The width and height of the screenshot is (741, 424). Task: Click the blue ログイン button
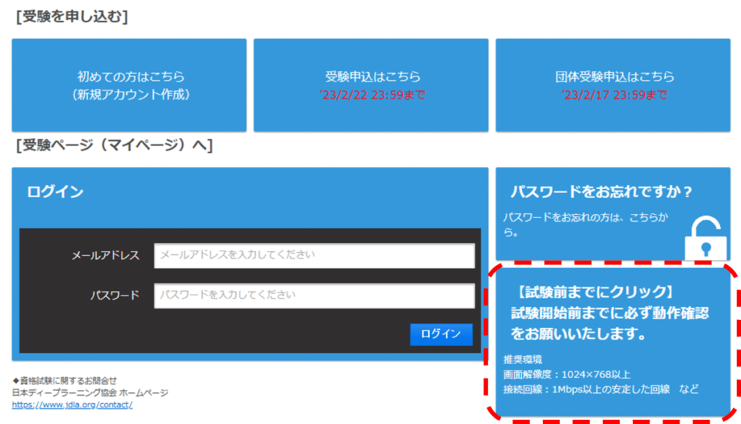[x=441, y=334]
